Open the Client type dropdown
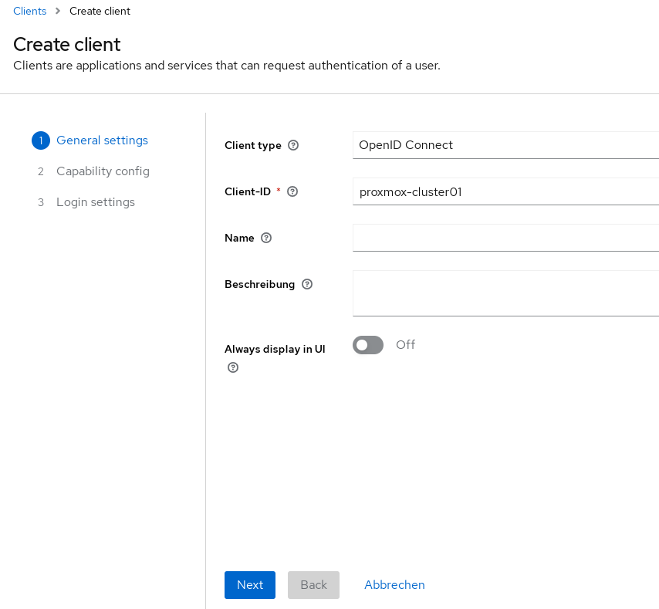659x609 pixels. (505, 145)
